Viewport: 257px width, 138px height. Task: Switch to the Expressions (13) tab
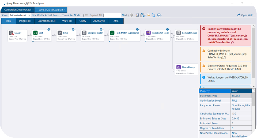[x=47, y=21]
